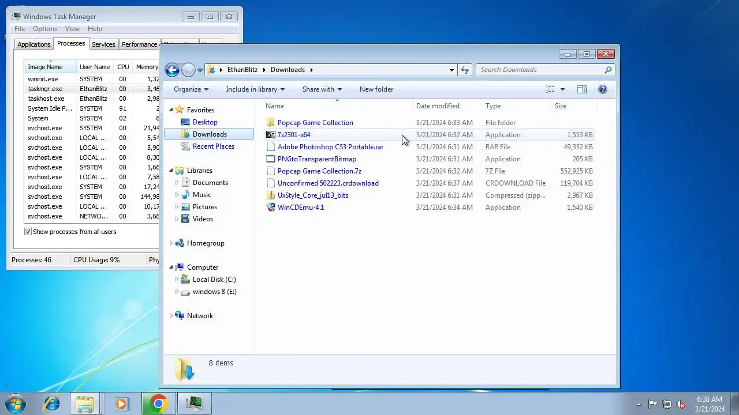
Task: Click the UxStyle_Core_jul13_bits zip icon
Action: point(271,195)
